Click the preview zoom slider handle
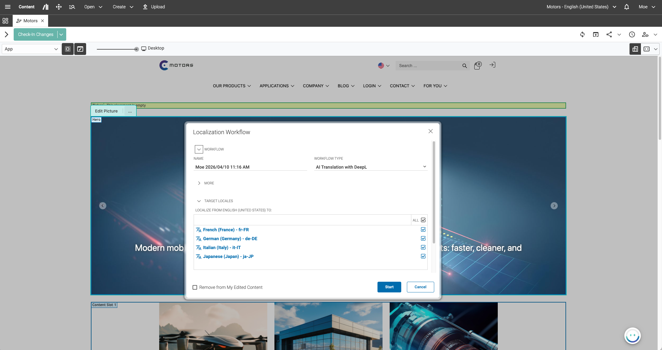Image resolution: width=662 pixels, height=350 pixels. tap(136, 49)
